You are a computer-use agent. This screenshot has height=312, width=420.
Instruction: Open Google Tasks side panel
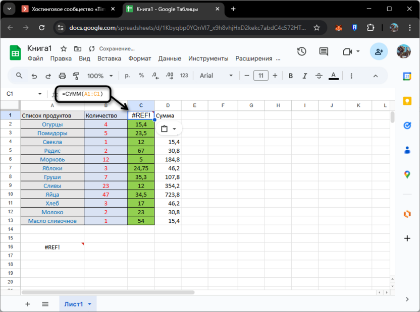[407, 126]
